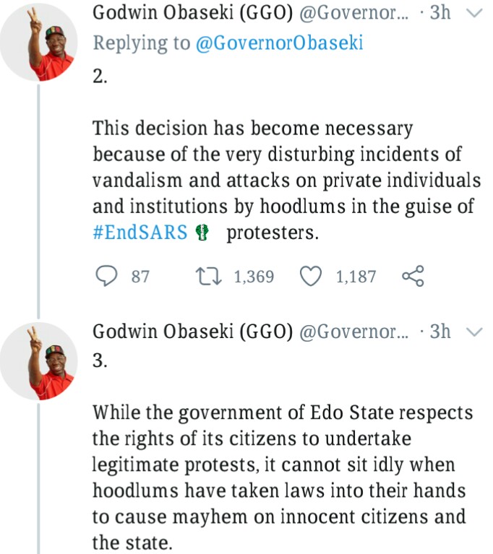View the 1,187 likes count
This screenshot has width=493, height=554.
coord(356,277)
